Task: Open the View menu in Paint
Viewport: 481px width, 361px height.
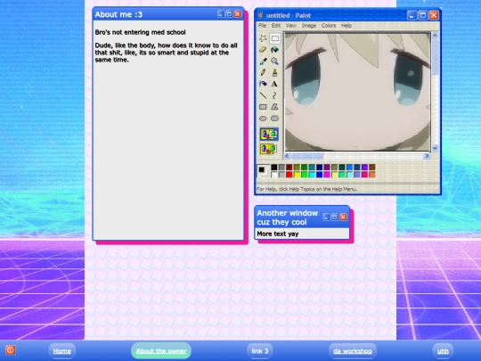Action: (290, 26)
